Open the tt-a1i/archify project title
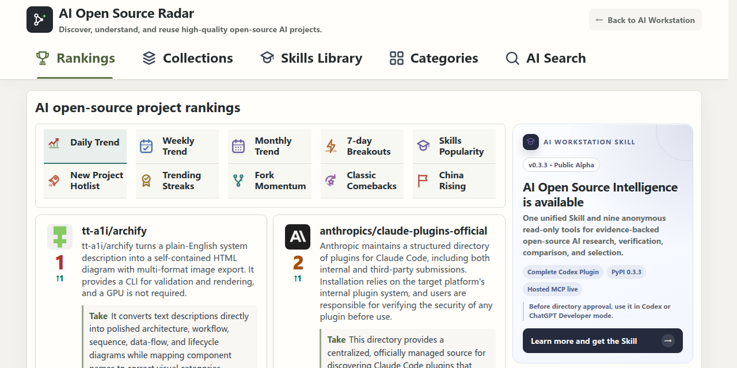The height and width of the screenshot is (368, 737). (114, 231)
